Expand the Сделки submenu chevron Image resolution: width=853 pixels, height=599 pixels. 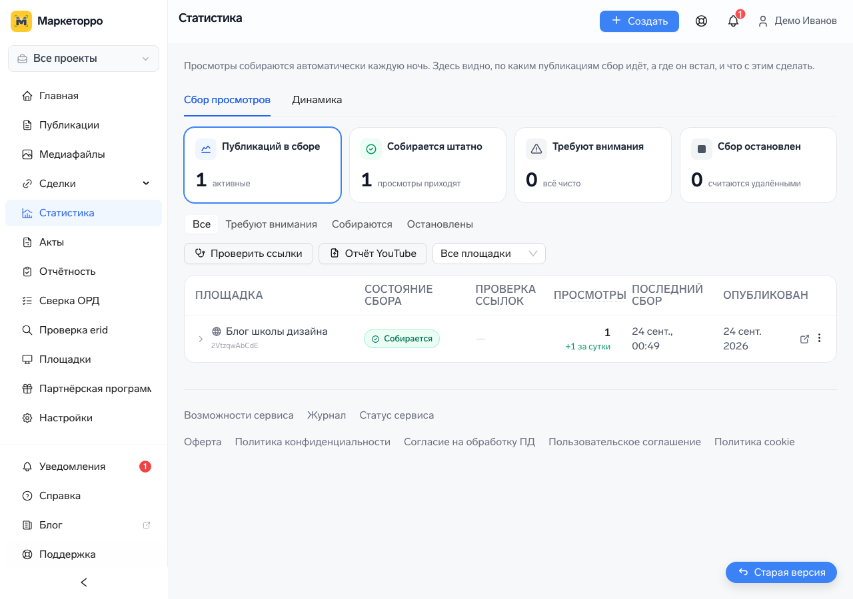tap(146, 184)
